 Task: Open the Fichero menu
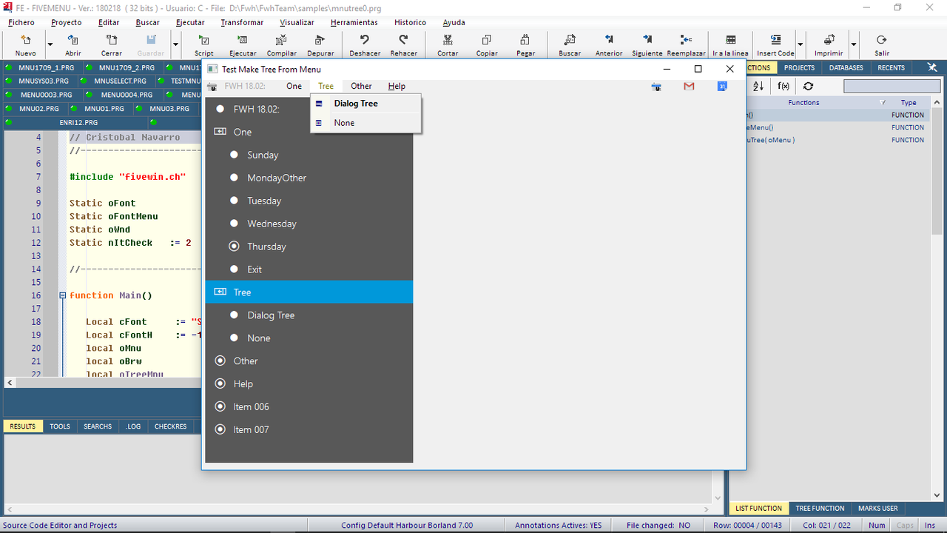pyautogui.click(x=21, y=22)
